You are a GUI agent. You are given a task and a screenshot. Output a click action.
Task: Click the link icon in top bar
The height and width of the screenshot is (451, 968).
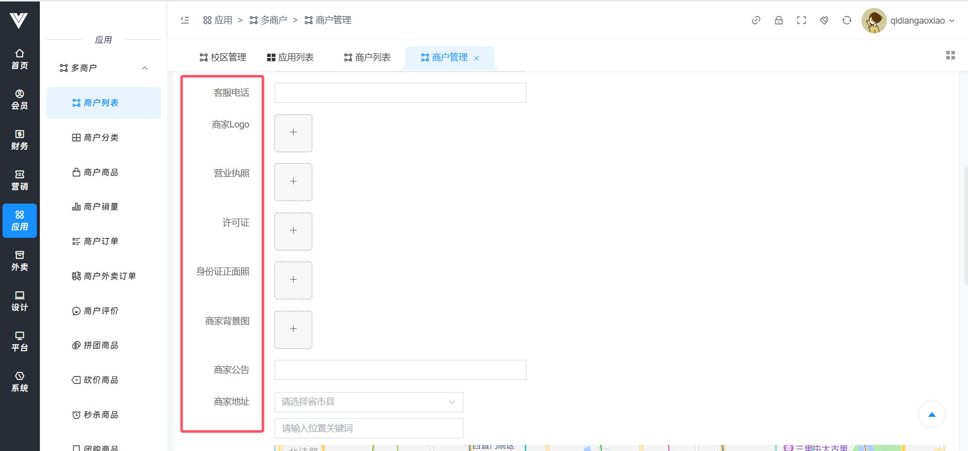(x=756, y=20)
